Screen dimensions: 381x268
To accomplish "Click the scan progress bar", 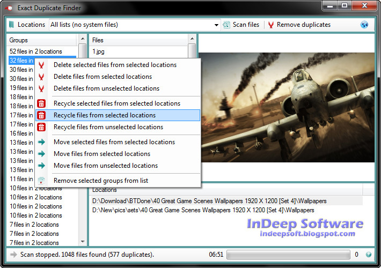I will (288, 255).
